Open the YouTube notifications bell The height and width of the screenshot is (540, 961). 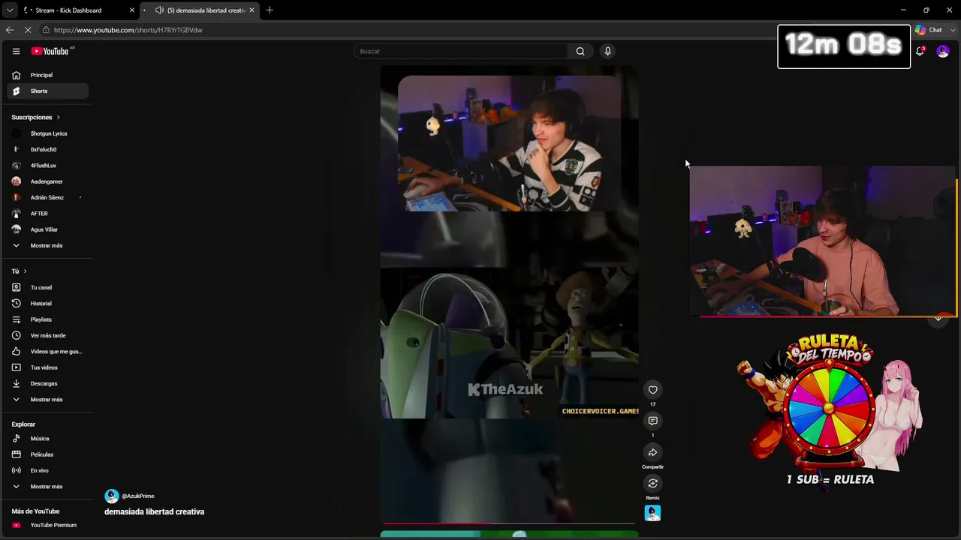[920, 51]
